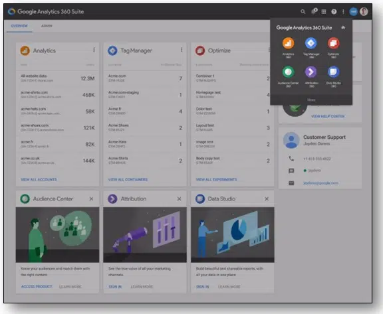The image size is (383, 314).
Task: Launch Optimize 360 from the popup
Action: 333,48
